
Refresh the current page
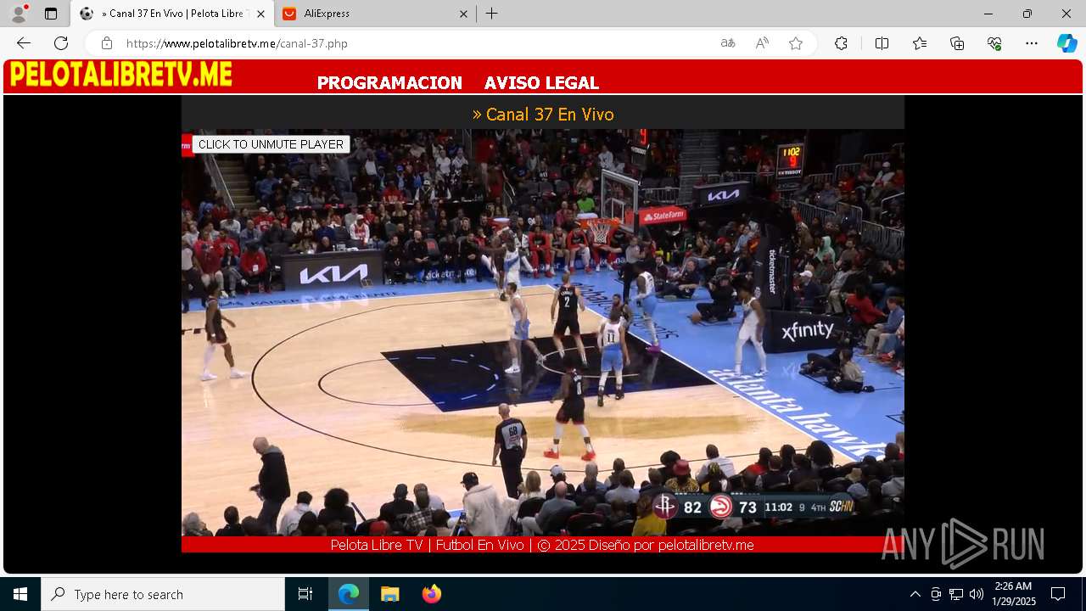(x=61, y=43)
